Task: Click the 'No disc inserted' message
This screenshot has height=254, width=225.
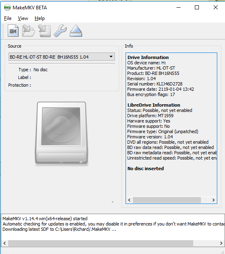Action: coord(146,169)
